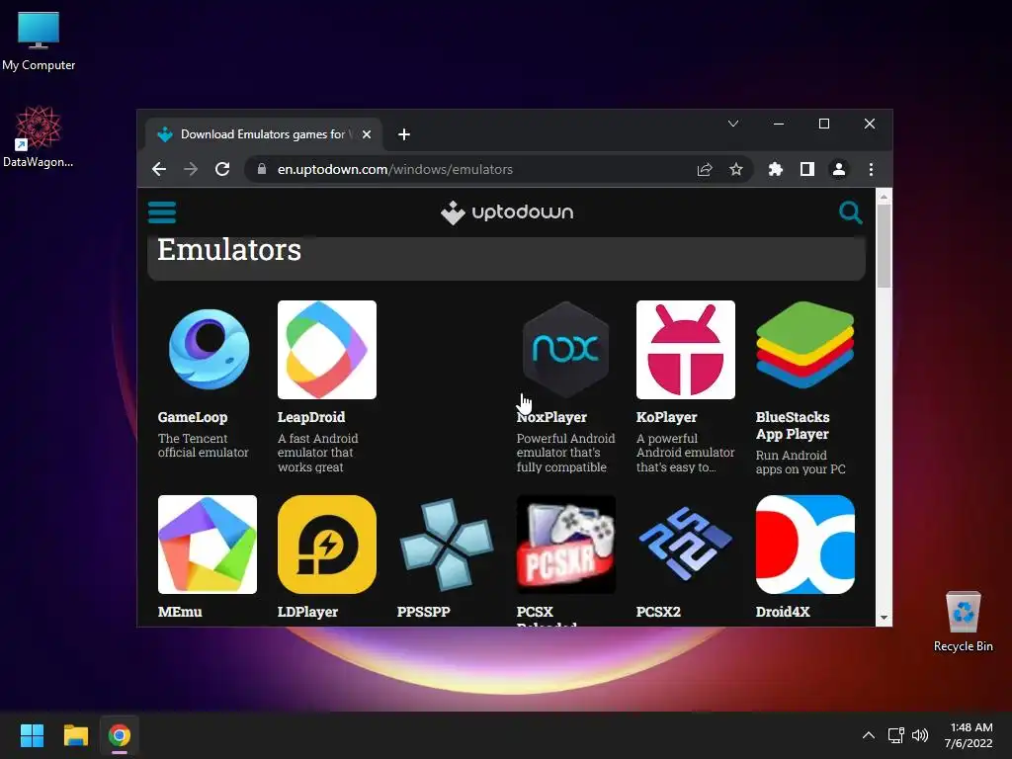Toggle Chrome side panel
The image size is (1012, 759).
pyautogui.click(x=806, y=169)
